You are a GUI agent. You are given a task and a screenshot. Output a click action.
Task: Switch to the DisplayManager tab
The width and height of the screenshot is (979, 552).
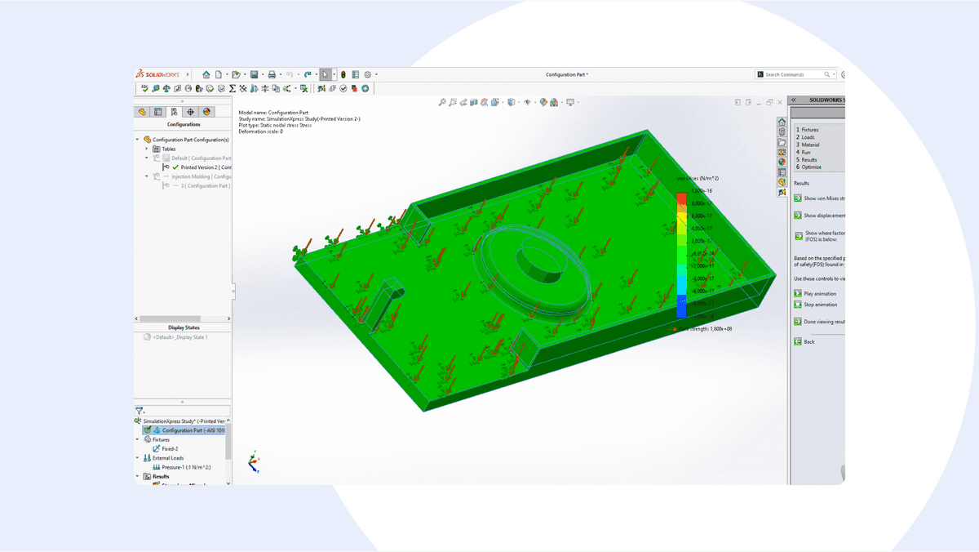[x=206, y=112]
